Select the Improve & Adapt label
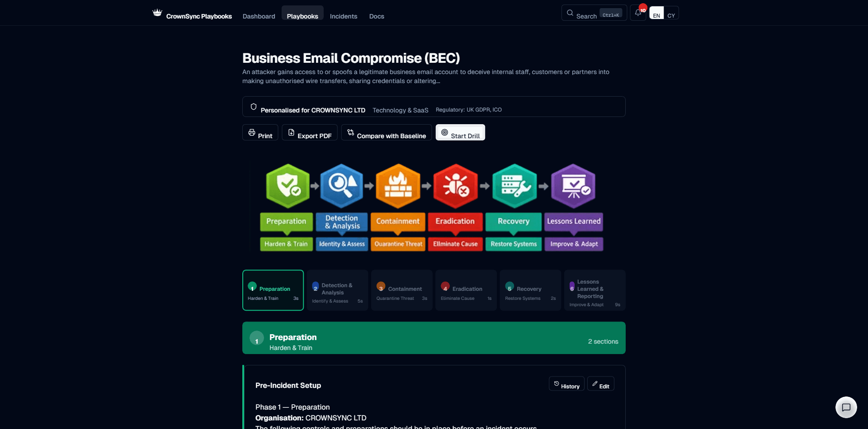This screenshot has height=429, width=868. pos(574,244)
